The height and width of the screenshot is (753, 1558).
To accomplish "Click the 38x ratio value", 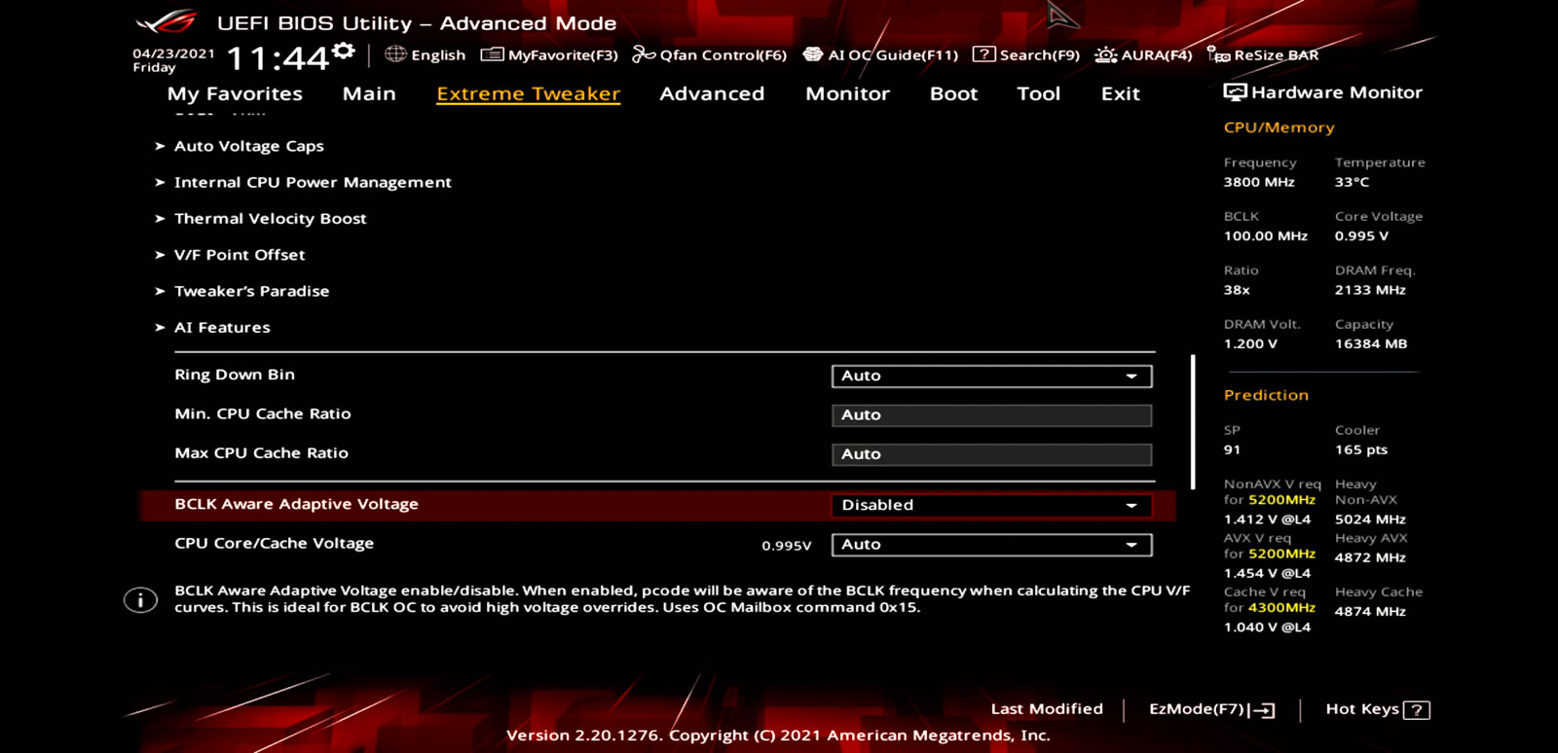I will click(1237, 290).
